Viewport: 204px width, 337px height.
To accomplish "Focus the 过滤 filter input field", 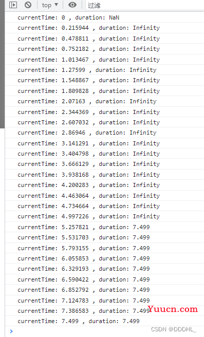I will pos(145,5).
